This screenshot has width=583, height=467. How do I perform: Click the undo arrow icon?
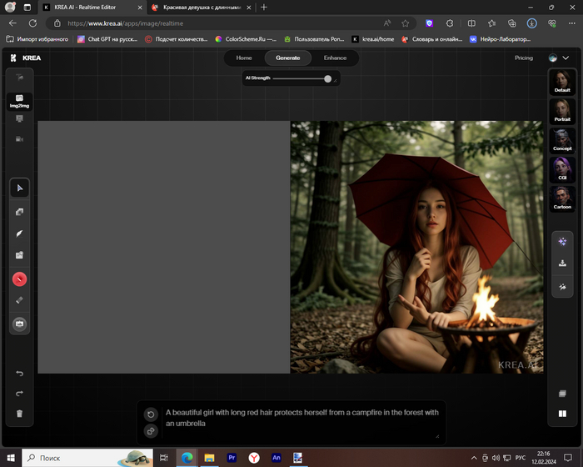click(x=19, y=373)
